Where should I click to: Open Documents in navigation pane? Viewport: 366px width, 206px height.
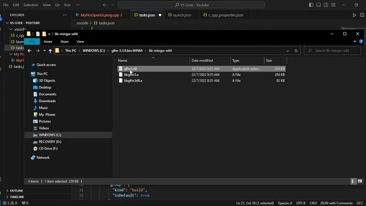(45, 94)
